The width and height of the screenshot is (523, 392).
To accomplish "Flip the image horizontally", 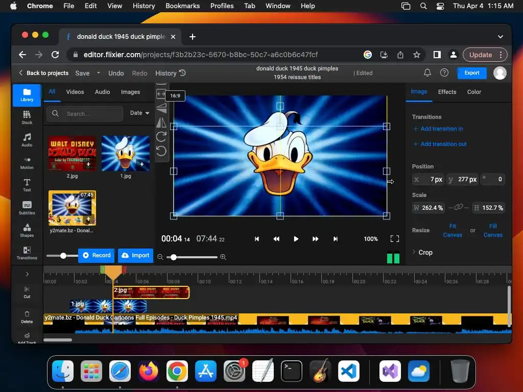I will click(x=161, y=122).
